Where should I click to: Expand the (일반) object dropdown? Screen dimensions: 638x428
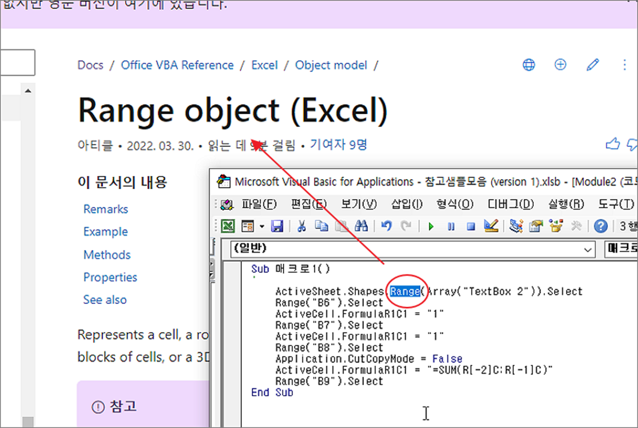(x=588, y=249)
